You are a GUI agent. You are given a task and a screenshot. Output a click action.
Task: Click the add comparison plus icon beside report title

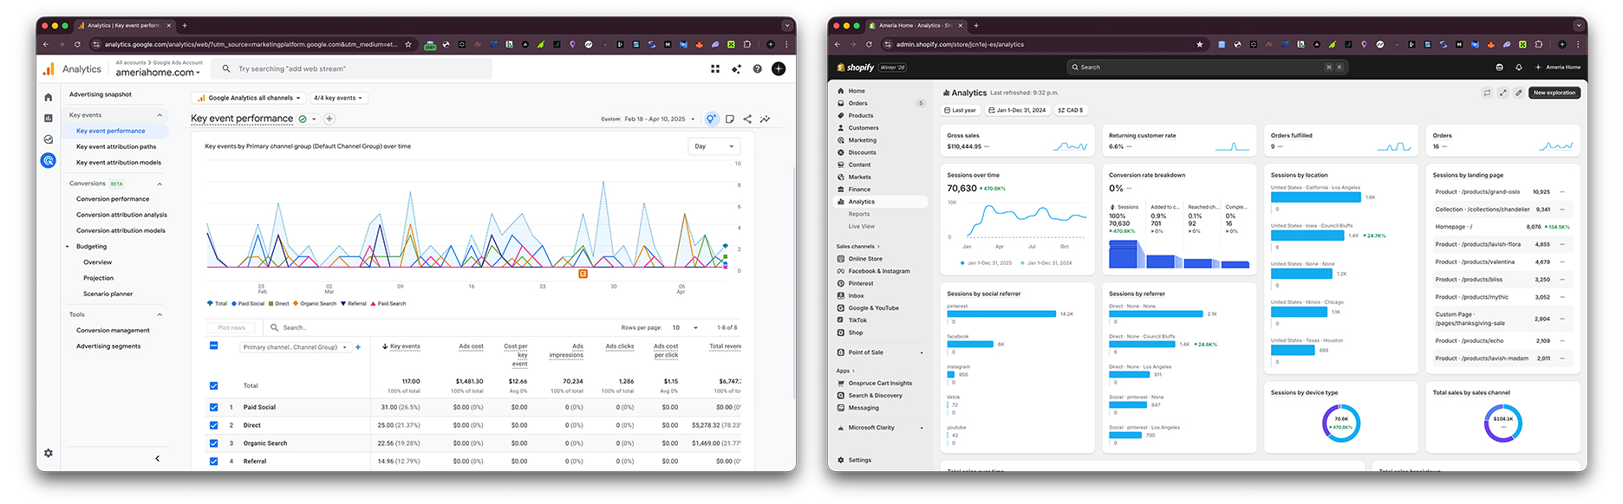pos(329,119)
